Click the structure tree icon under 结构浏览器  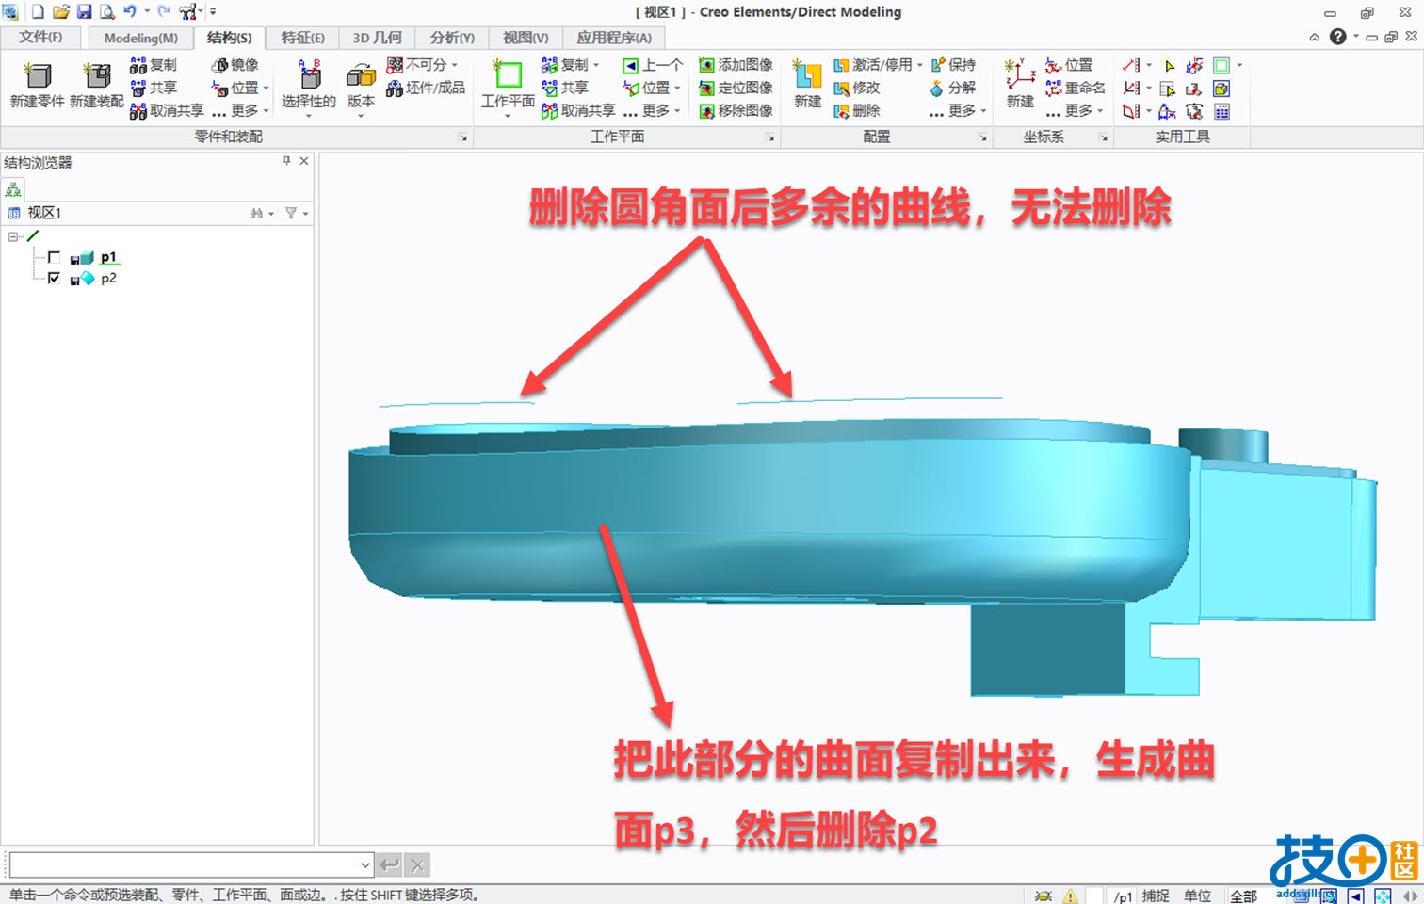(13, 189)
